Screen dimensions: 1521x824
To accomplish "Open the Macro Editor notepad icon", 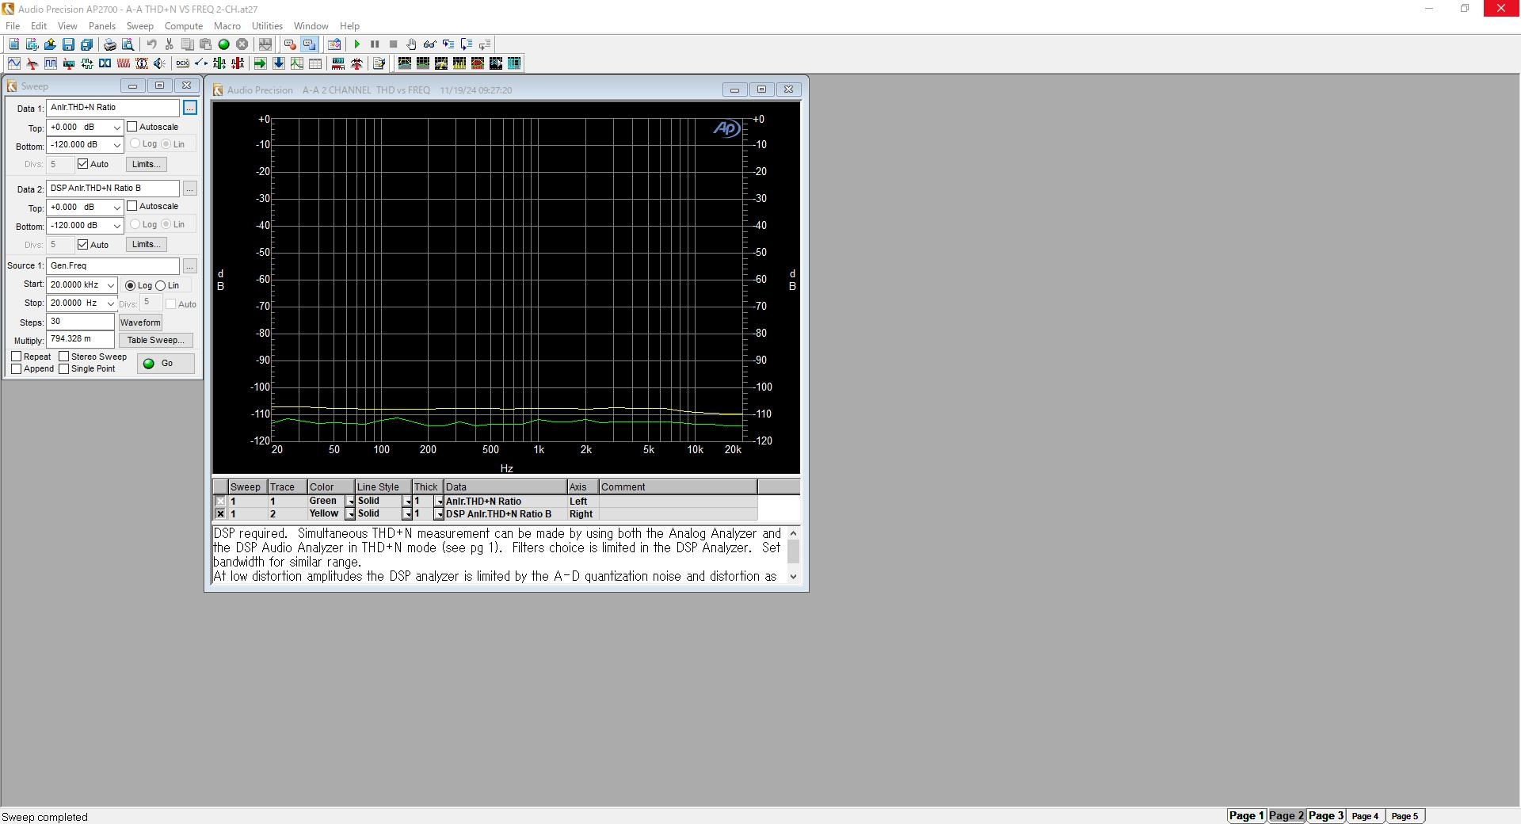I will (379, 63).
